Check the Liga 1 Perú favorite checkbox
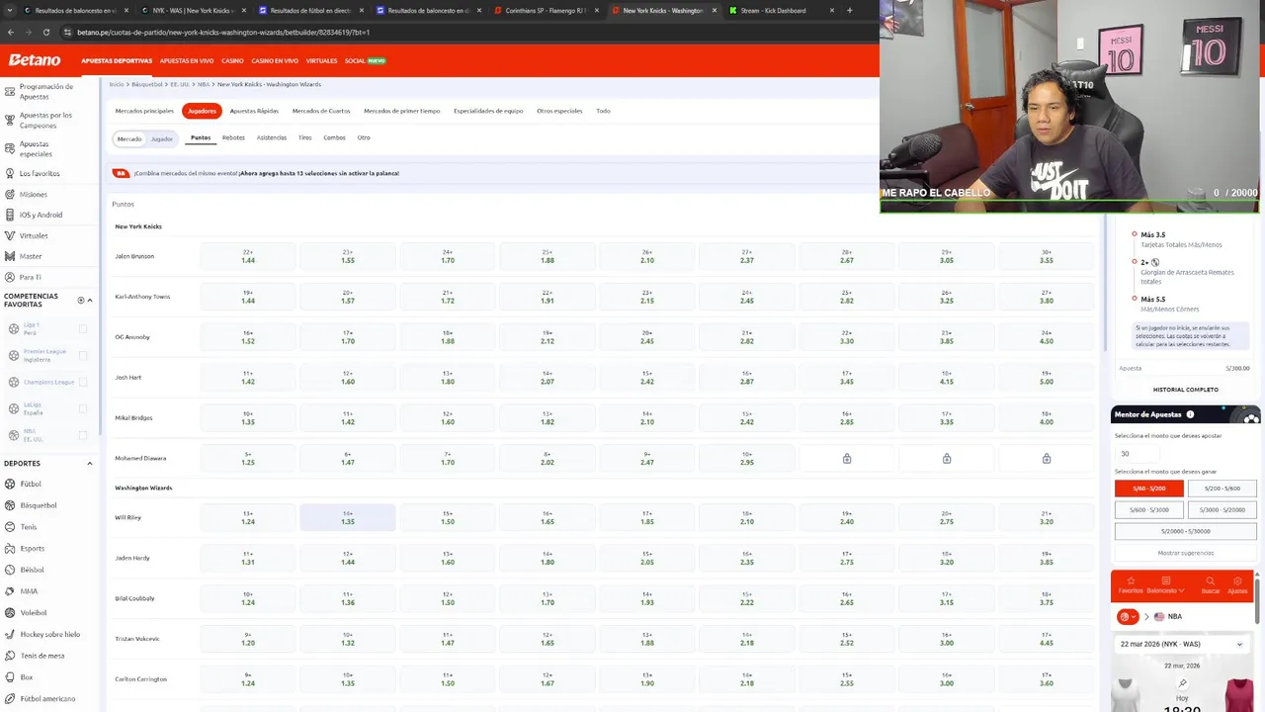The width and height of the screenshot is (1265, 712). tap(83, 328)
